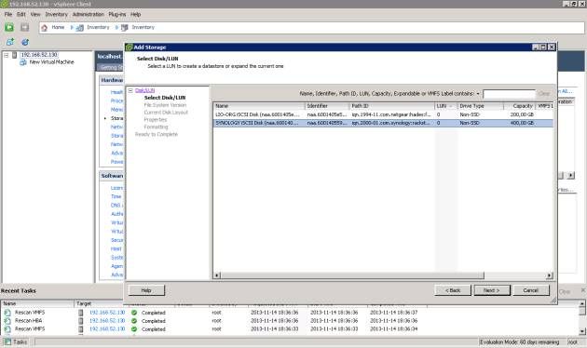The image size is (587, 348).
Task: Click the Disk/LUN wizard step link
Action: tap(144, 90)
